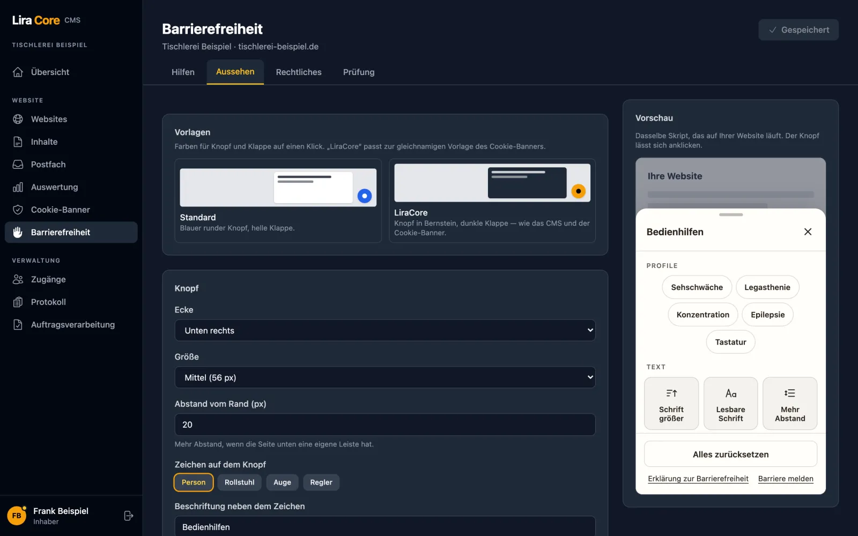The width and height of the screenshot is (858, 536).
Task: Click the Schrift größer tile in the preview
Action: [671, 404]
